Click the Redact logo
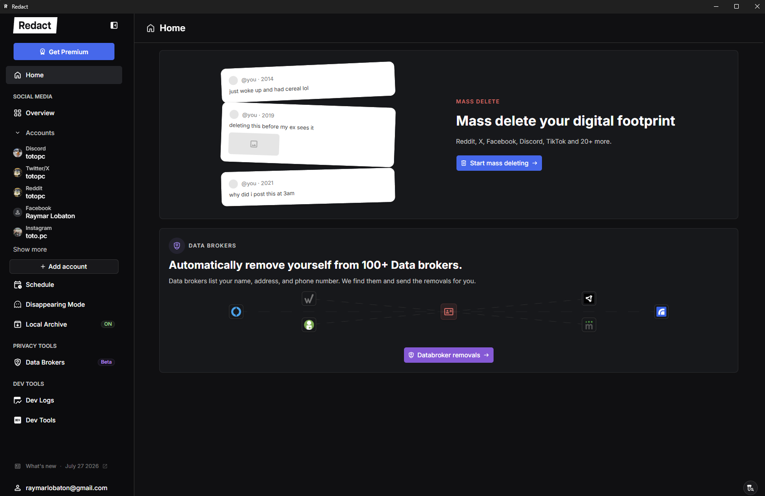 coord(35,25)
